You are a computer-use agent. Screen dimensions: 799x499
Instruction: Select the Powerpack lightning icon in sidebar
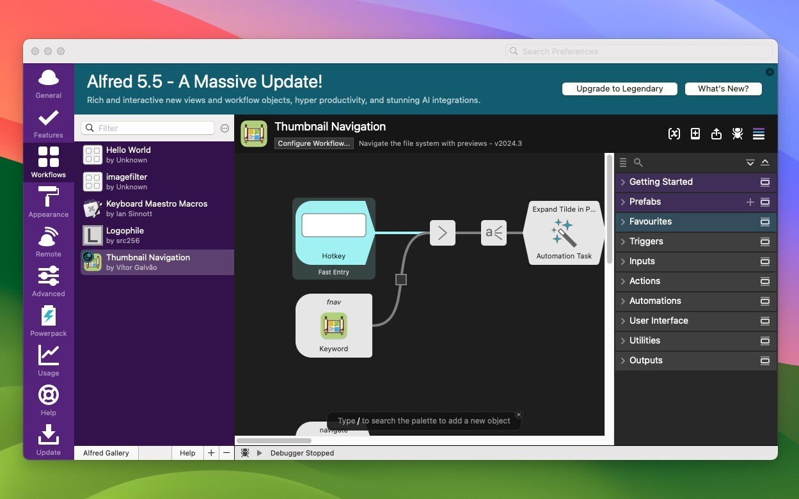pos(48,320)
